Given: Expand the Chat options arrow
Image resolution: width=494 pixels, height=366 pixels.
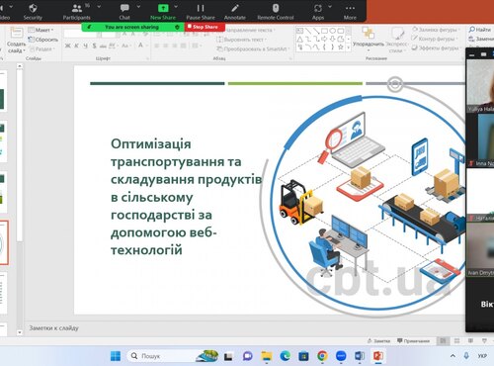Looking at the screenshot, I should 138,7.
